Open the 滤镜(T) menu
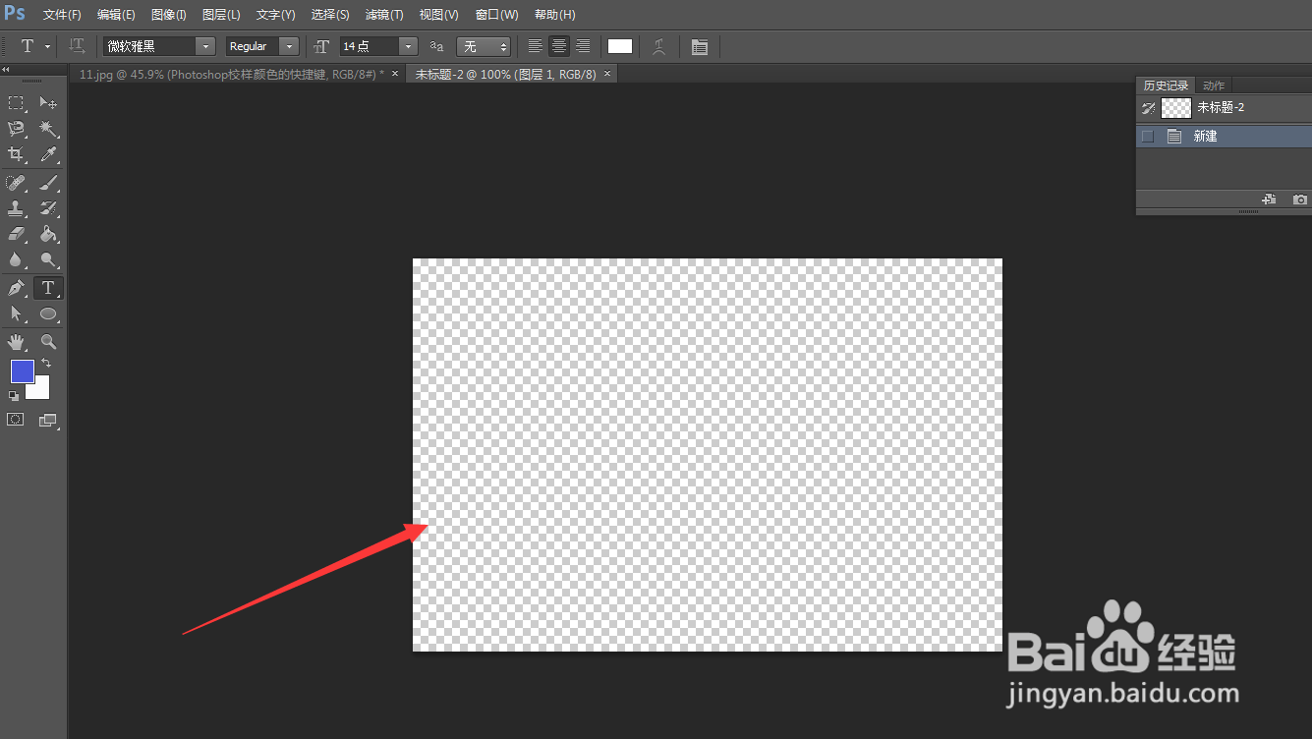Image resolution: width=1312 pixels, height=739 pixels. point(384,15)
